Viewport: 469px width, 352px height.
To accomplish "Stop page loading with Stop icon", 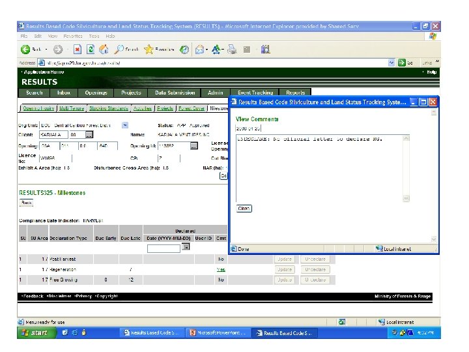I will pos(78,50).
